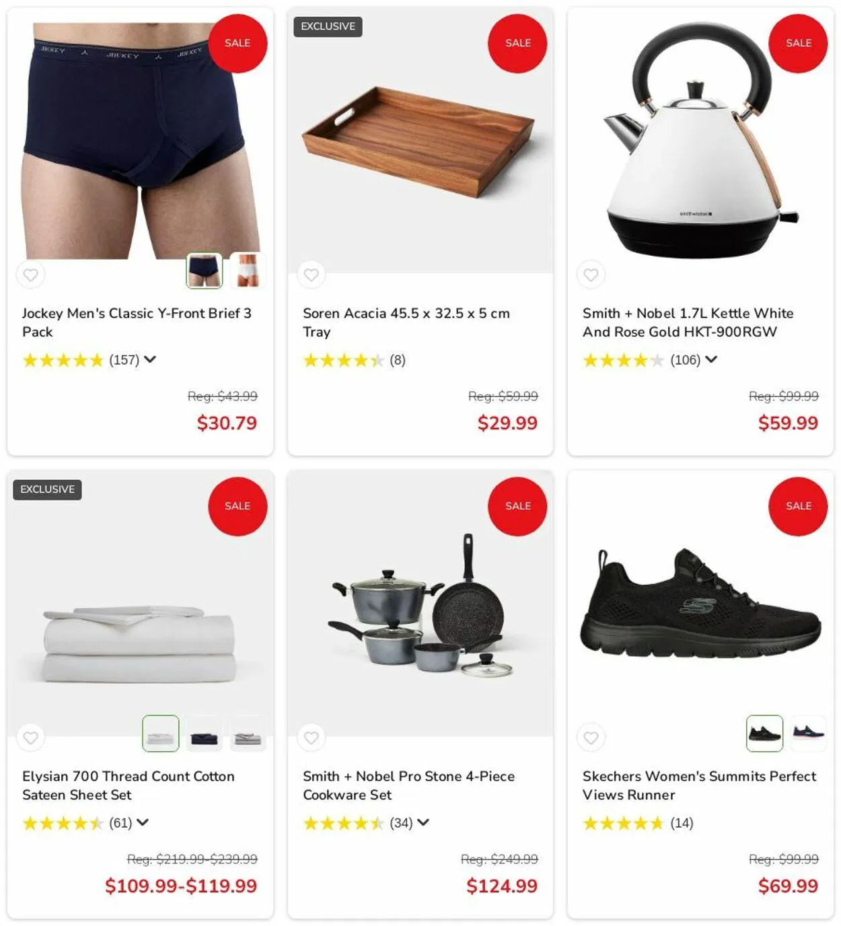
Task: Wishlist the Pro Stone Cookware Set heart
Action: pyautogui.click(x=311, y=738)
